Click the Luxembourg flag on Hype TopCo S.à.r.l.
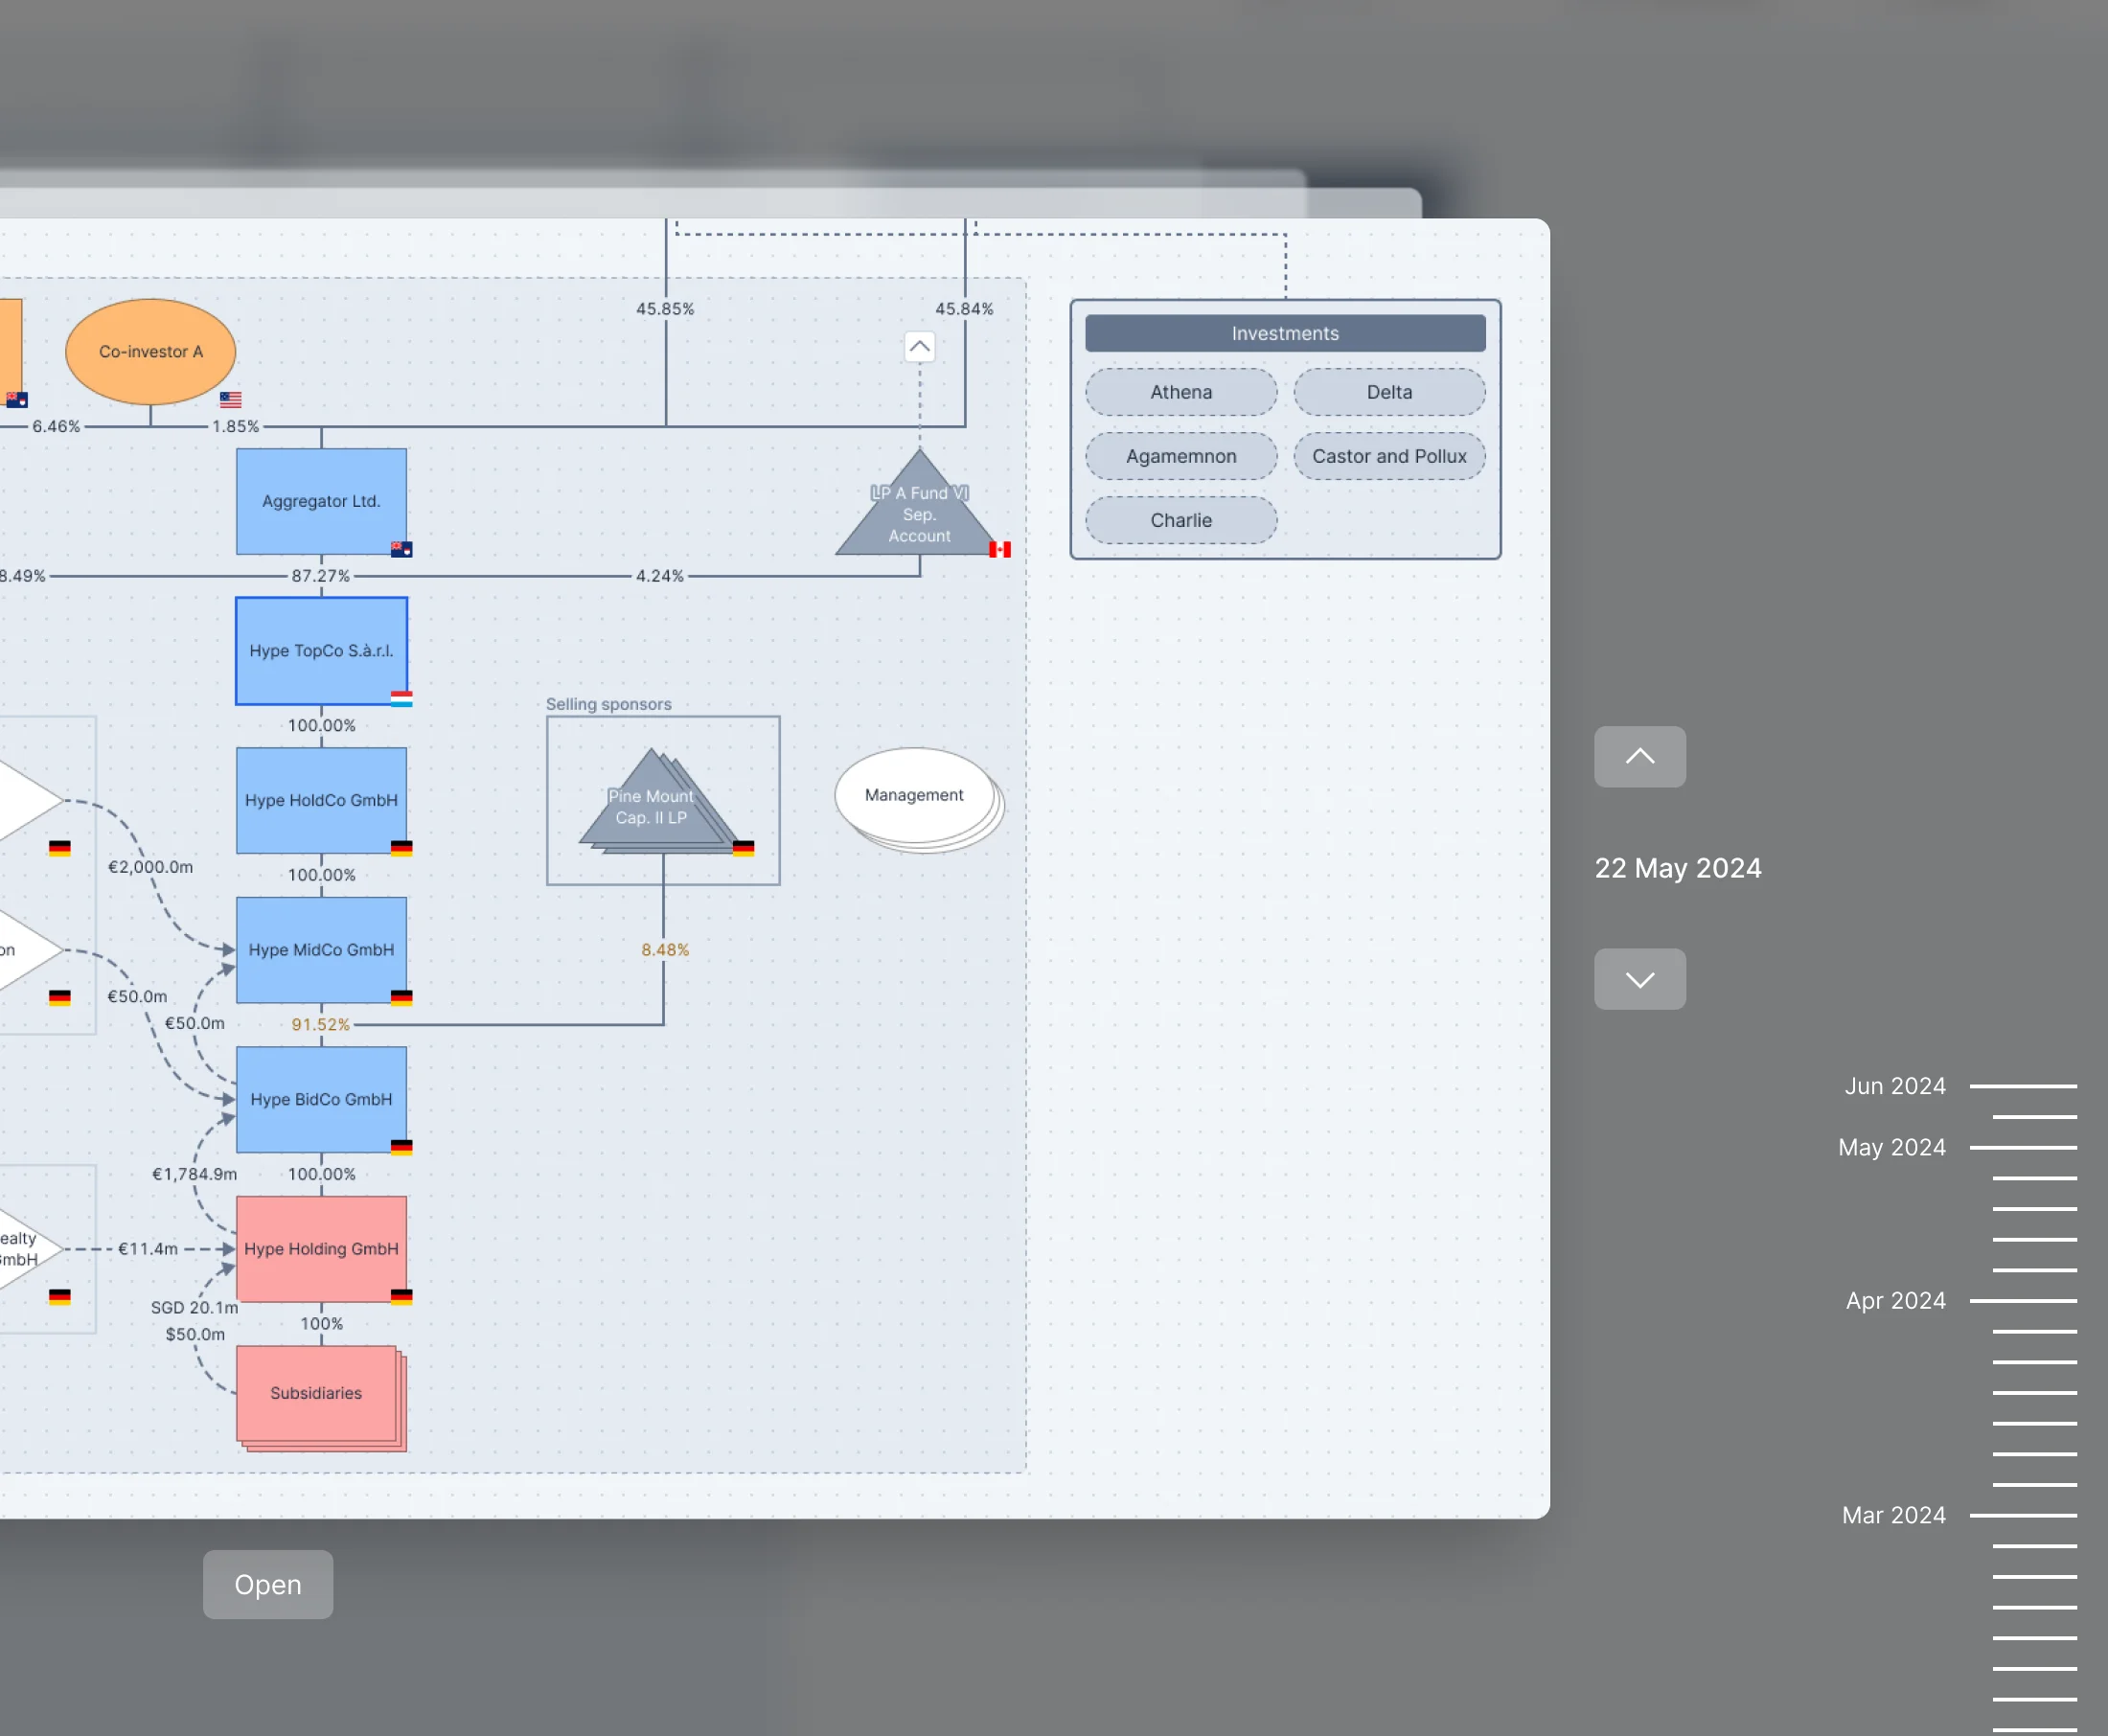Viewport: 2108px width, 1736px height. 401,698
